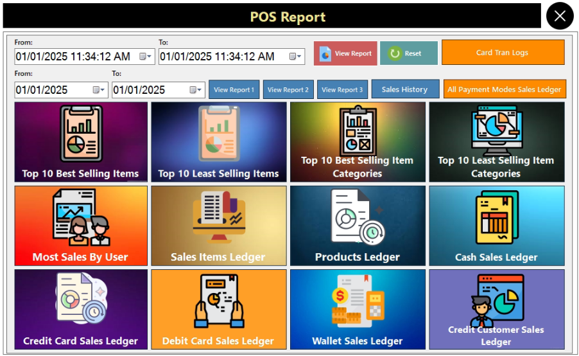Click into the upper From datetime text 01/01/2025 11:34:12 AM

(x=73, y=57)
